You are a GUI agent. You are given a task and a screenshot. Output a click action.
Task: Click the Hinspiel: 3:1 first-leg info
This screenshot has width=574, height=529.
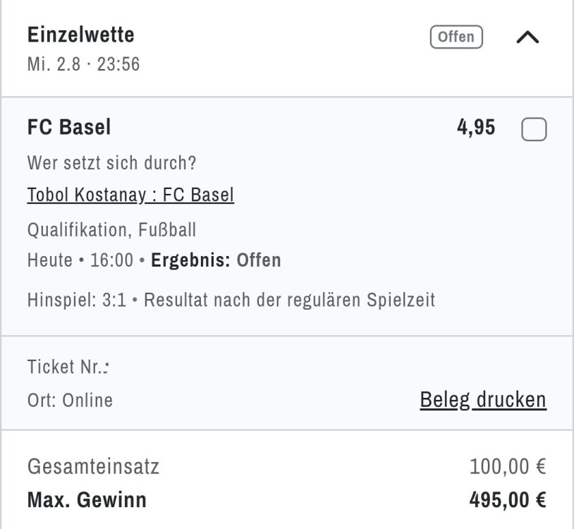pyautogui.click(x=77, y=300)
